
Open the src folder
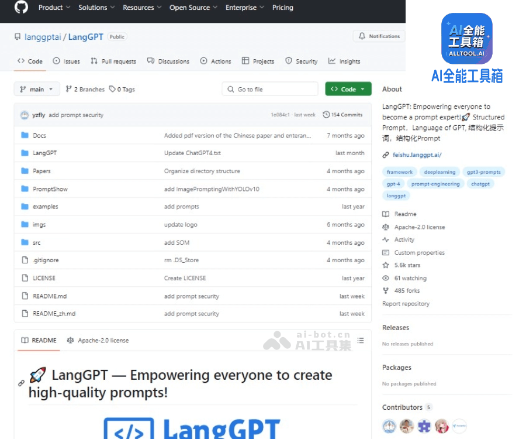coord(37,242)
